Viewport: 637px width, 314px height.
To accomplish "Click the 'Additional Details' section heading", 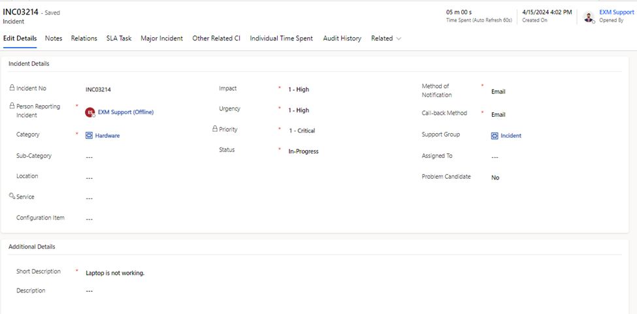I will click(x=32, y=247).
